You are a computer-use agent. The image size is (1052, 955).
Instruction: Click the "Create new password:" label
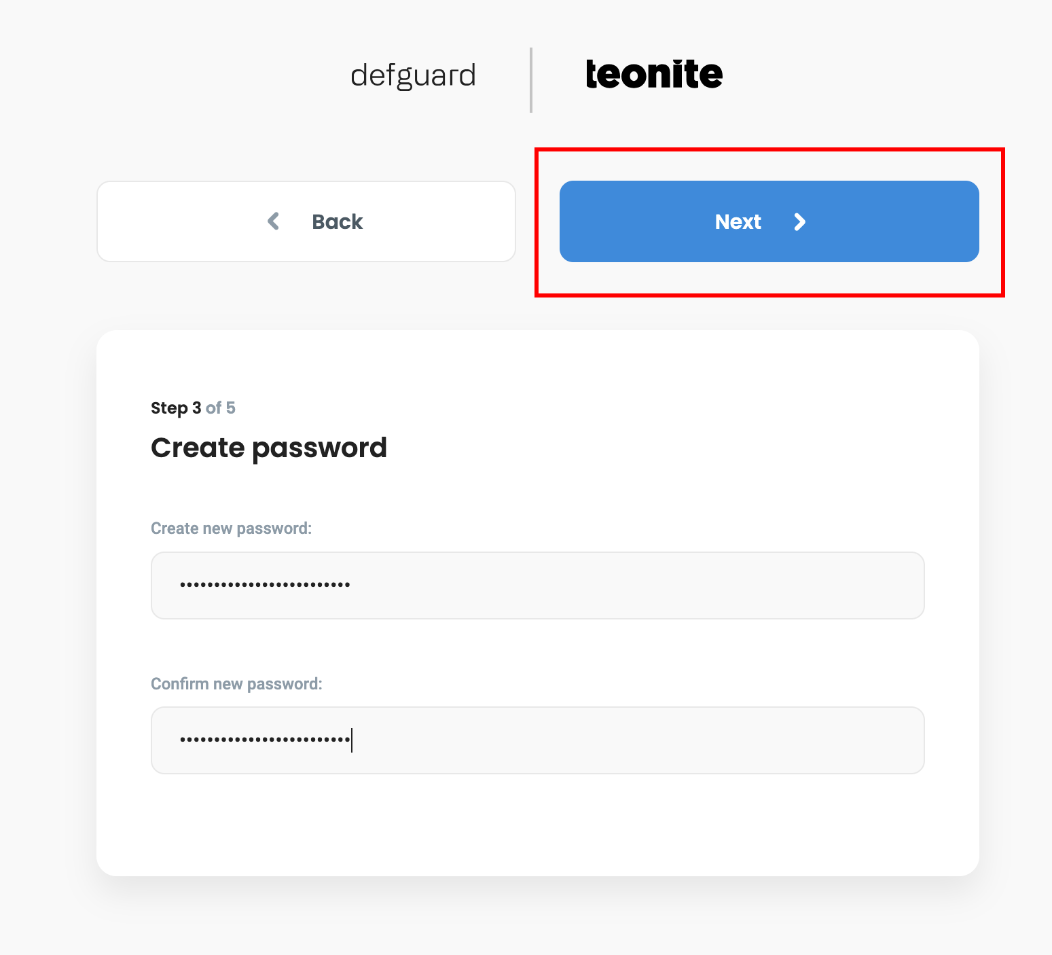231,528
